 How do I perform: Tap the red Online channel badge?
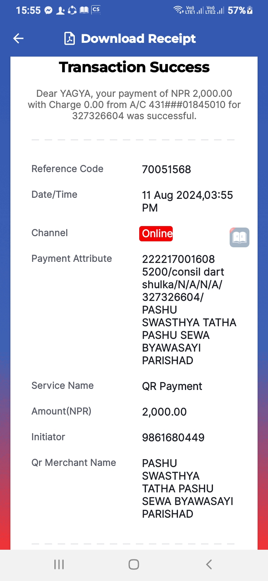click(156, 234)
